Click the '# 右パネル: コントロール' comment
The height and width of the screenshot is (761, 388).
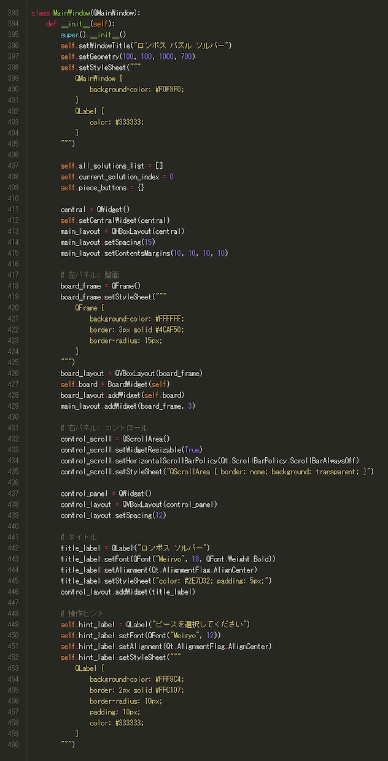click(104, 428)
